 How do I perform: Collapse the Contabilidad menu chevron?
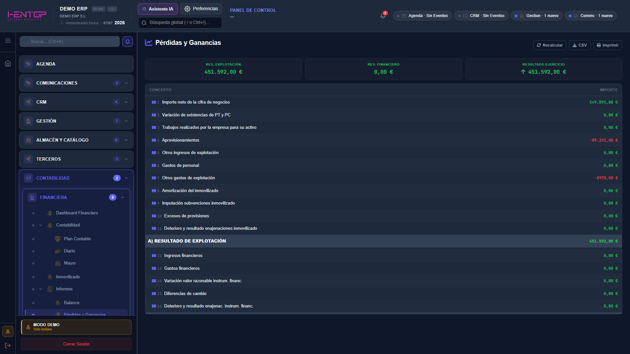pos(126,178)
